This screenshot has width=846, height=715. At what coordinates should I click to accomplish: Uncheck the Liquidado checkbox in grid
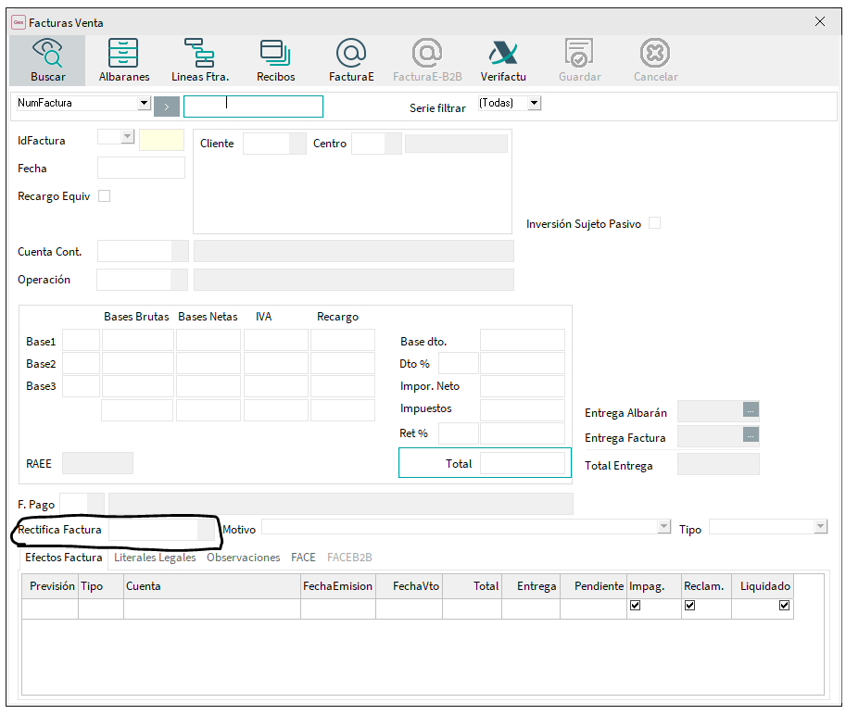785,606
